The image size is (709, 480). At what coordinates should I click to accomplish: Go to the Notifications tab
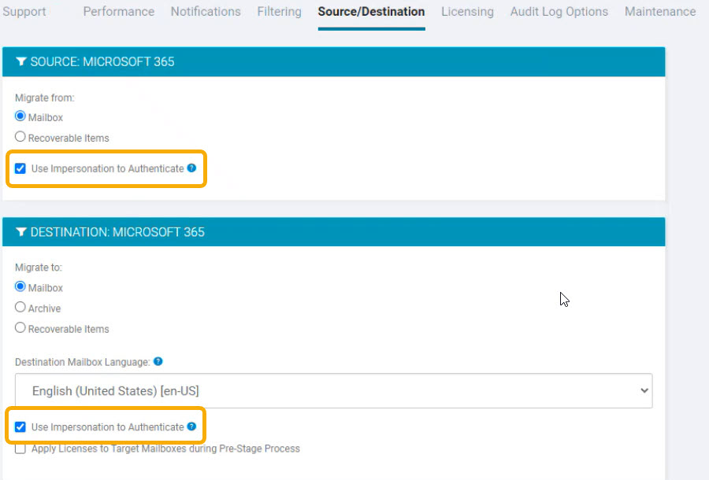point(206,11)
